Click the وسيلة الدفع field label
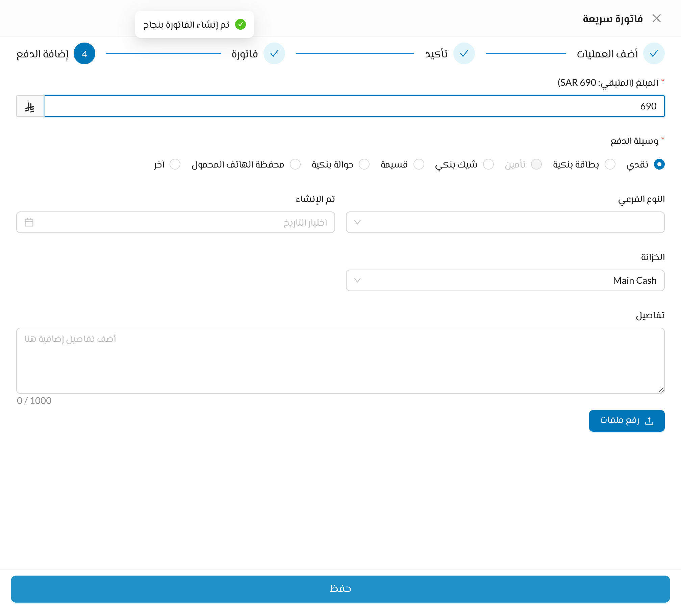The image size is (681, 608). point(634,141)
